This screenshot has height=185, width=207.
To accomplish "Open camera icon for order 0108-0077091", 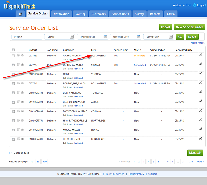I will pos(22,139).
